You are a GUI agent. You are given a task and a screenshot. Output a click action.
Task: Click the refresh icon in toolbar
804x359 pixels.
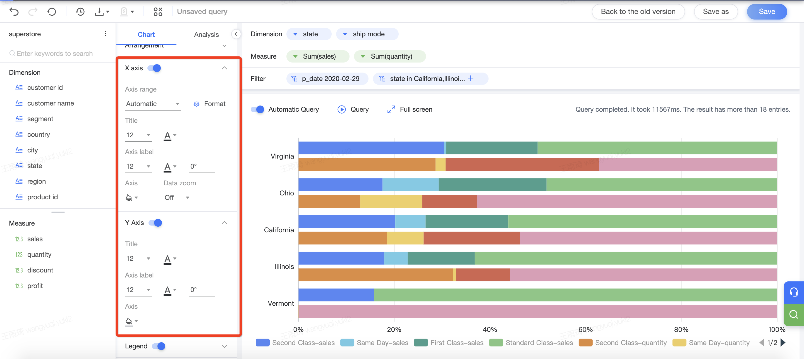(x=52, y=12)
